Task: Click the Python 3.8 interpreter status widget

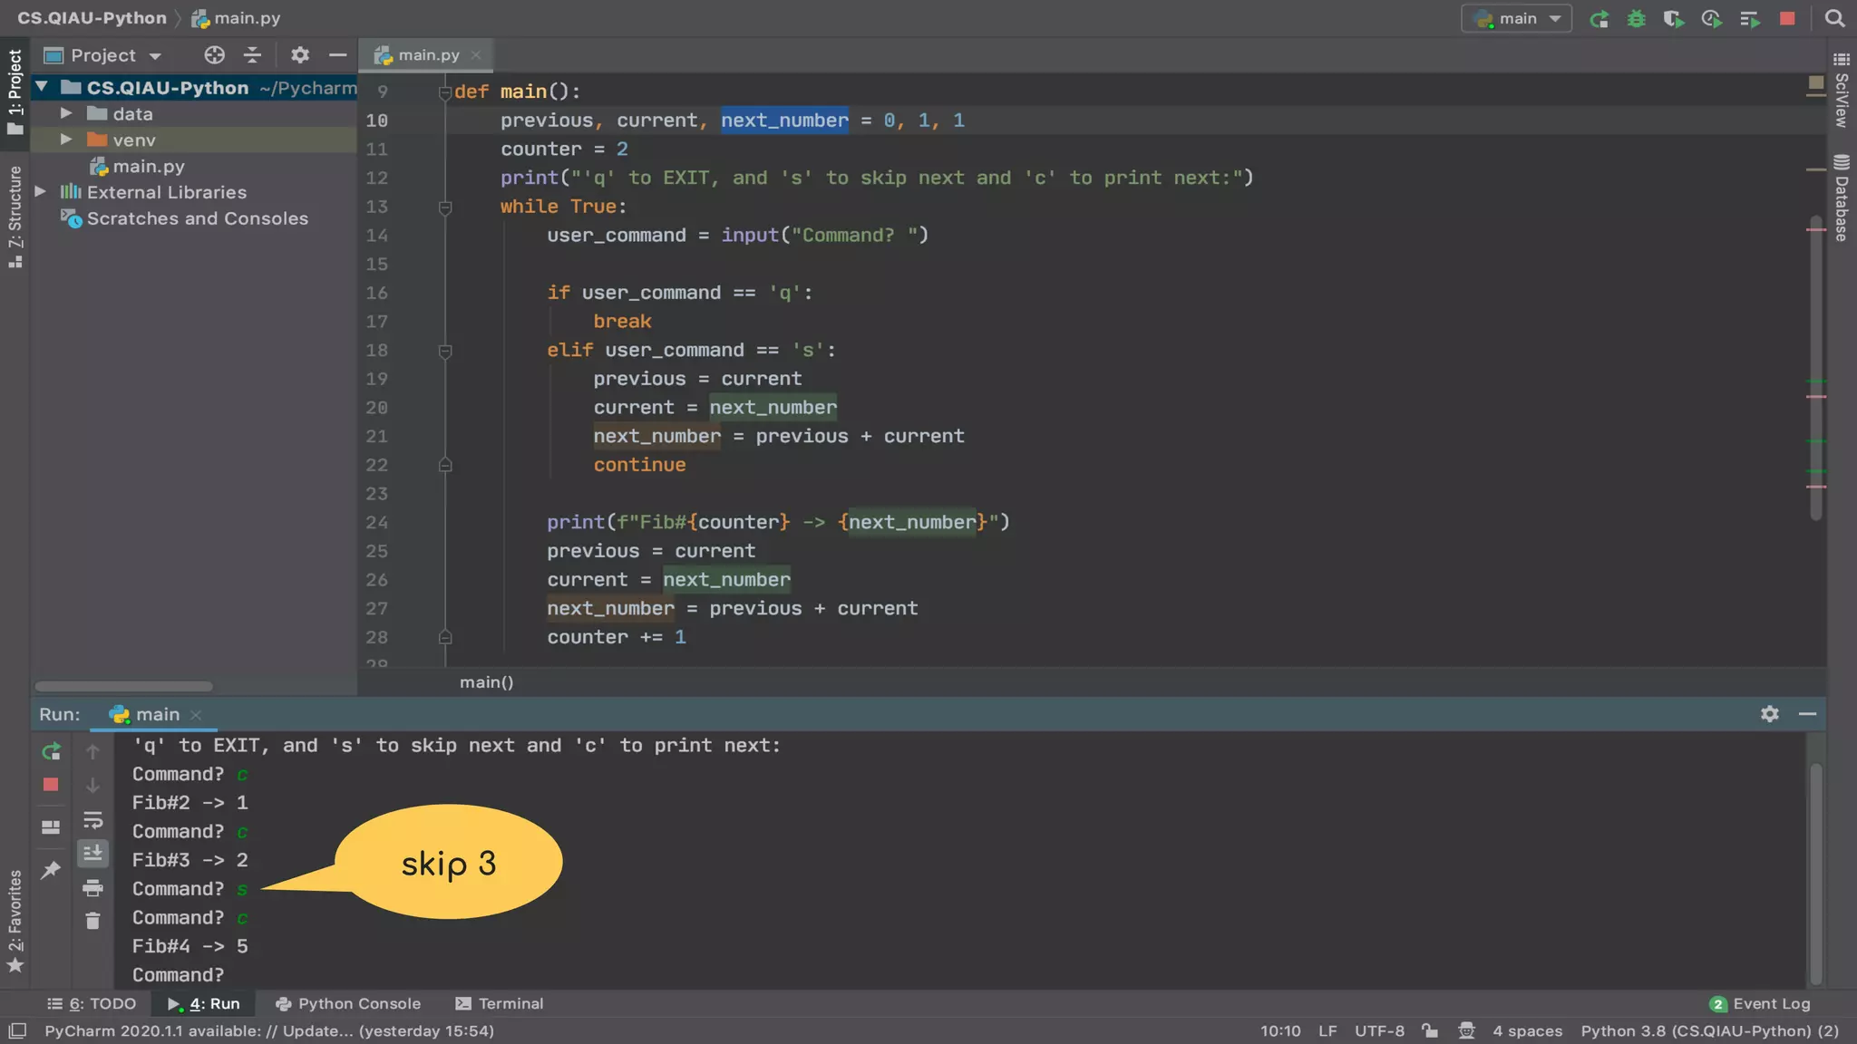Action: pos(1709,1031)
